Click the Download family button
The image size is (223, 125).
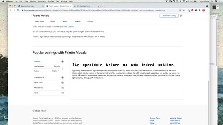point(169,16)
